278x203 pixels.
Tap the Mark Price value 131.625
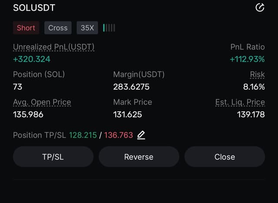point(127,115)
